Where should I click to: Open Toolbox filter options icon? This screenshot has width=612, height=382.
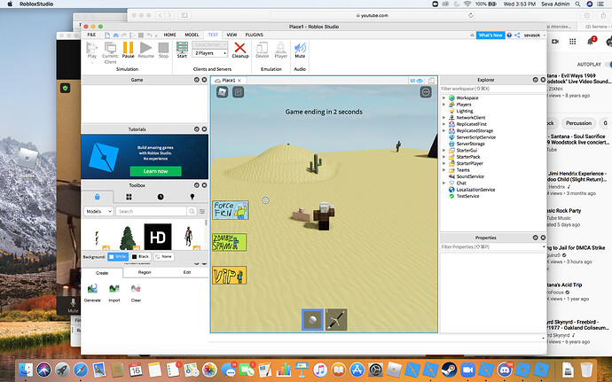202,211
